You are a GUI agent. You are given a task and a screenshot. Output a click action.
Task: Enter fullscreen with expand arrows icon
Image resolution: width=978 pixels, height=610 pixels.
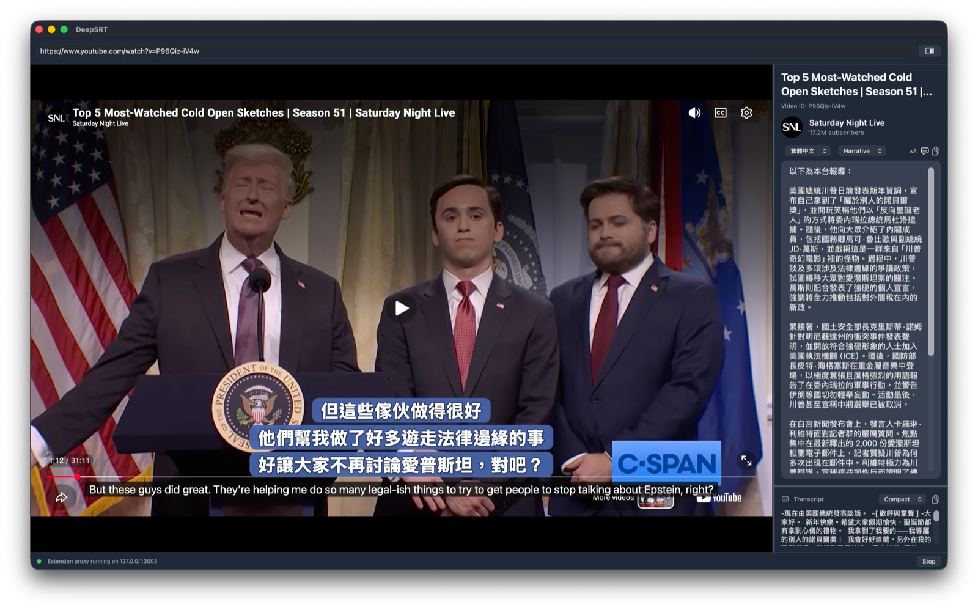(746, 460)
